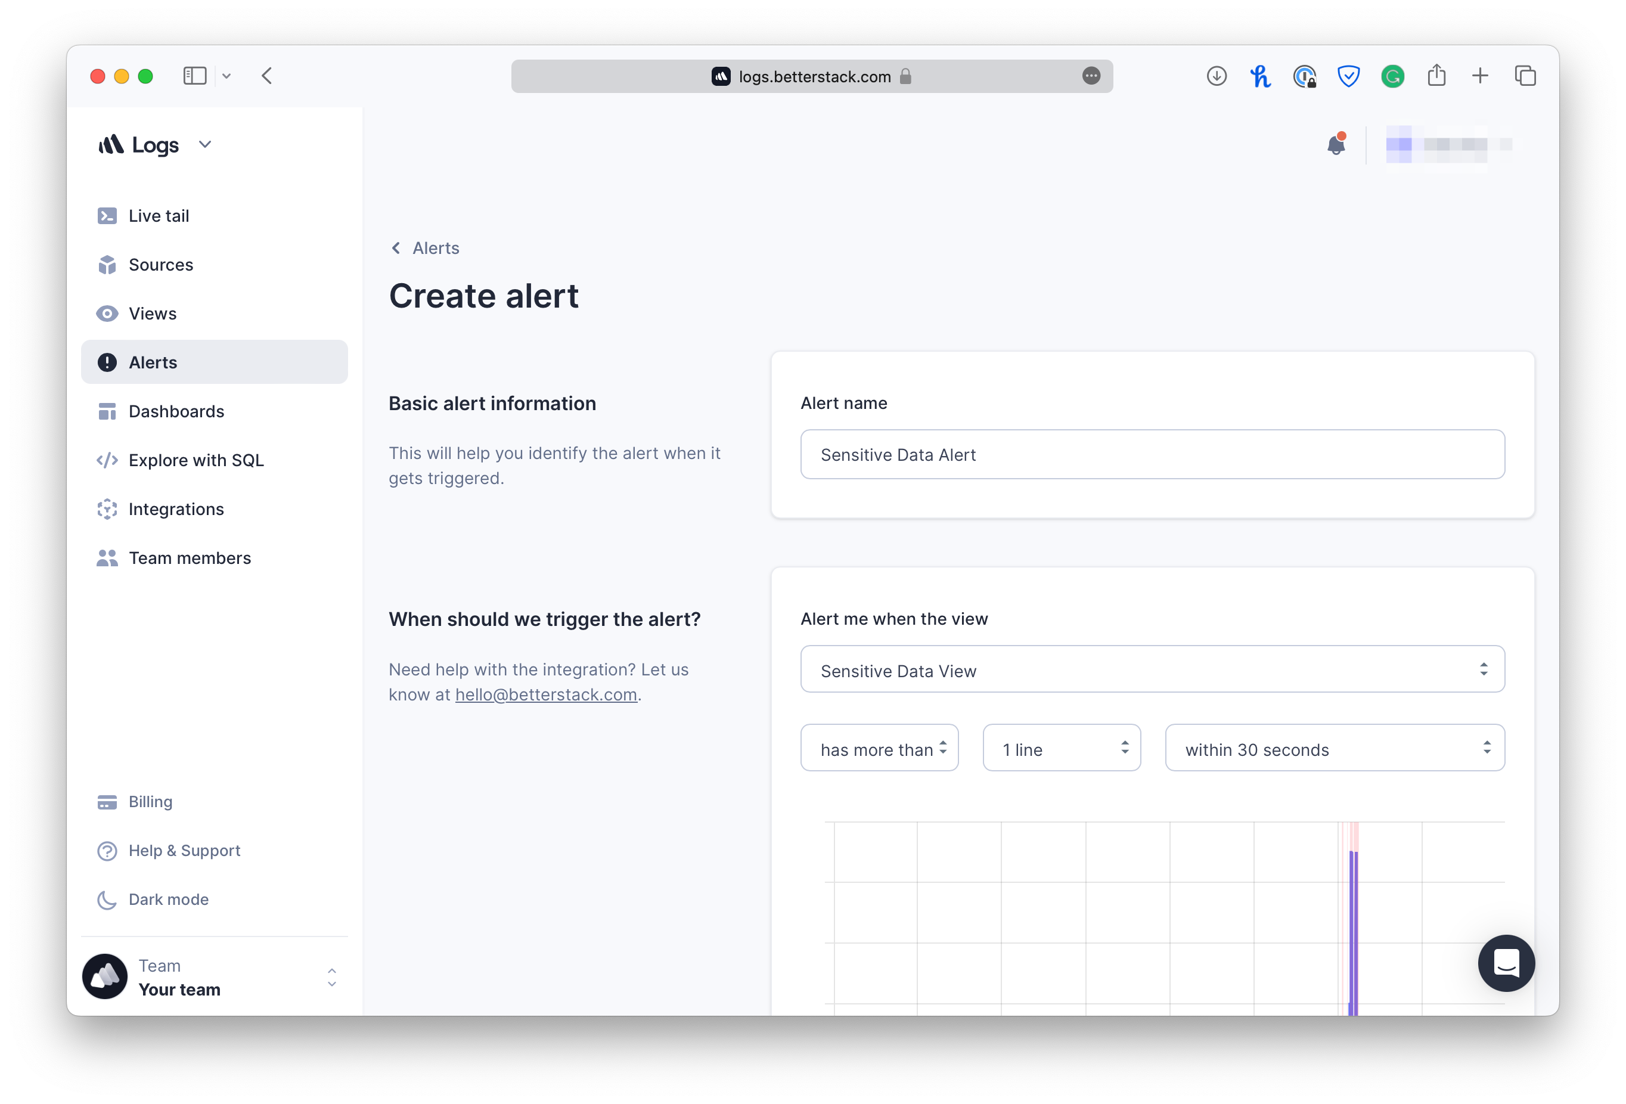This screenshot has height=1104, width=1626.
Task: Expand the Logs product switcher chevron
Action: point(205,145)
